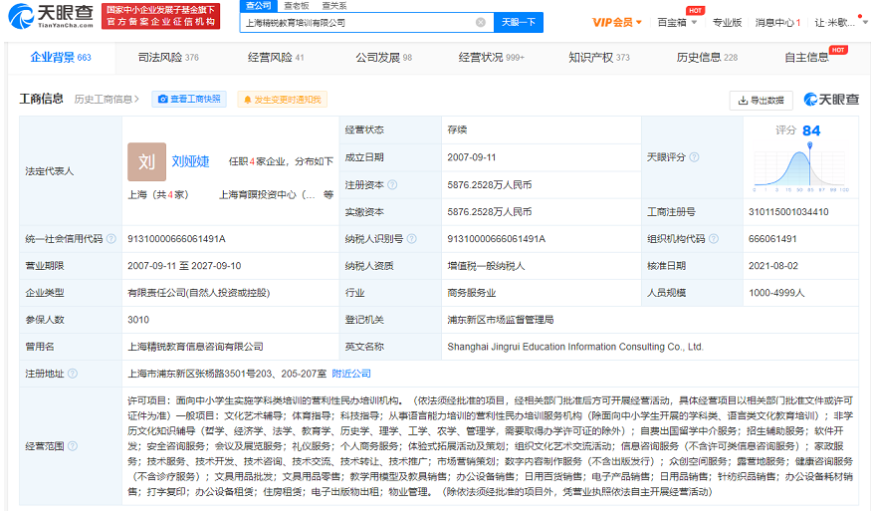The image size is (872, 518).
Task: Switch to the 查老板 search tab
Action: [297, 6]
